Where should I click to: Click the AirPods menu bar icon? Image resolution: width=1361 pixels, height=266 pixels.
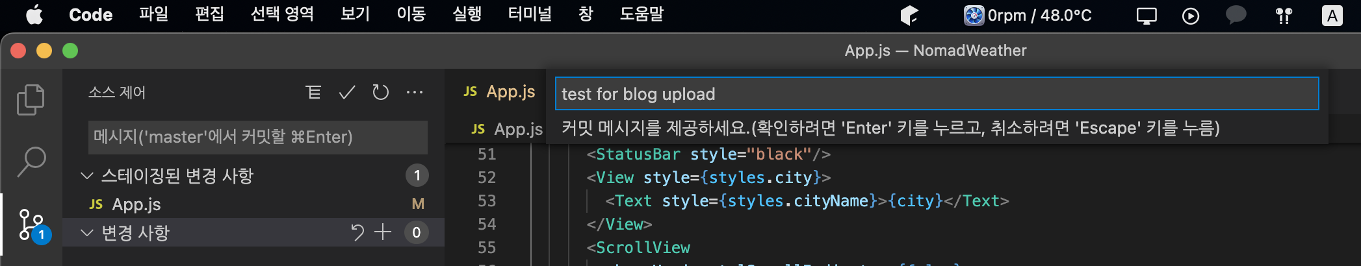point(1284,16)
